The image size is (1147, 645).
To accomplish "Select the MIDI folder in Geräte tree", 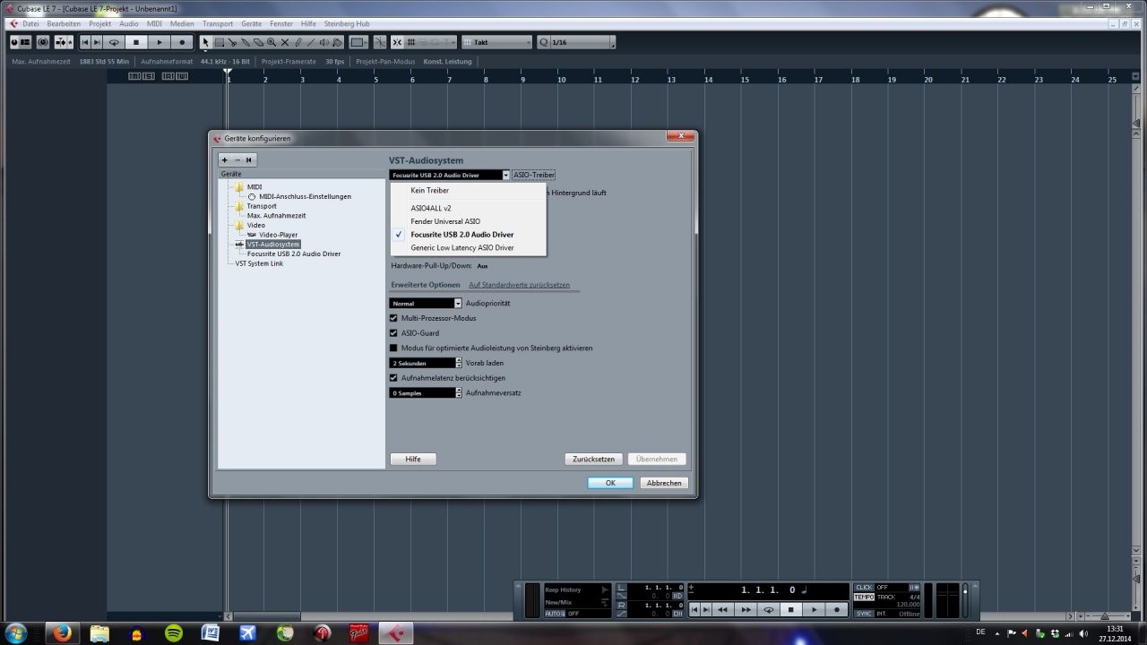I will (x=254, y=186).
